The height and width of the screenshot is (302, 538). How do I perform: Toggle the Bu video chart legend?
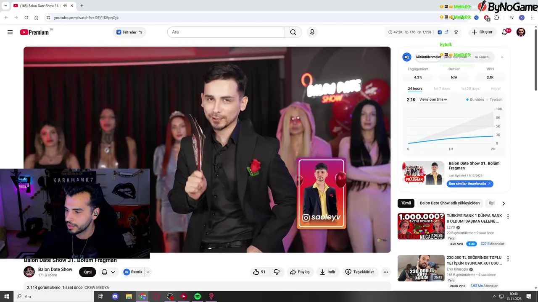(x=475, y=99)
